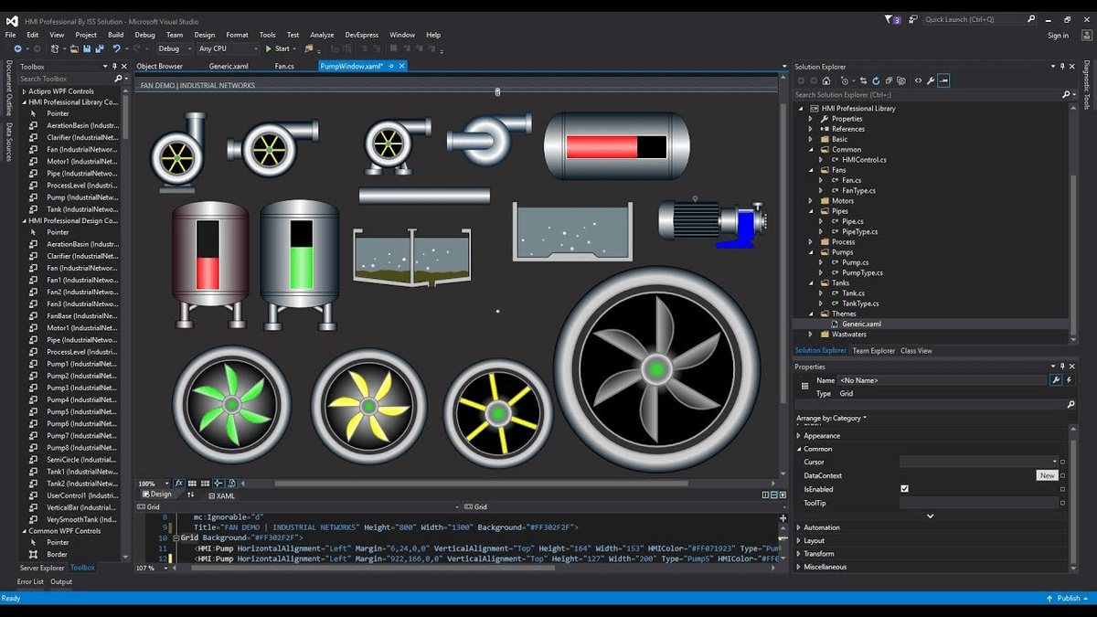The height and width of the screenshot is (617, 1097).
Task: Toggle Preview Selected Items in Solution Explorer
Action: 944,80
